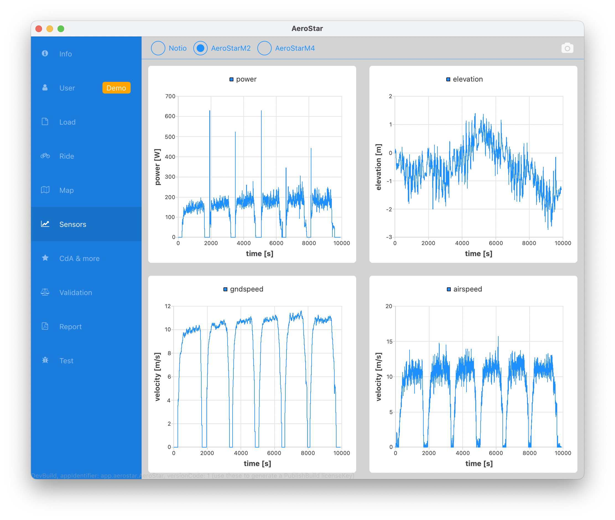Click the Ride bicycle icon
The image size is (615, 520).
tap(45, 156)
